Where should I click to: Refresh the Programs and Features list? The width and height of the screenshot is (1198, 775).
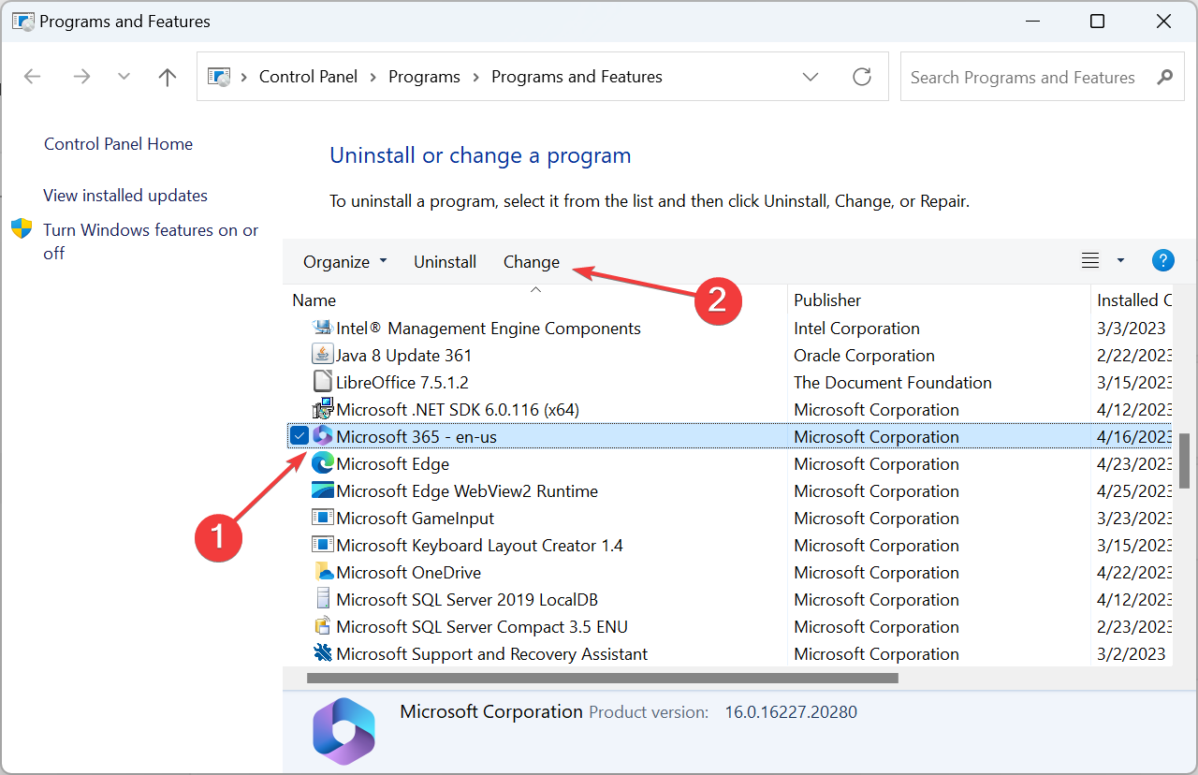coord(862,77)
